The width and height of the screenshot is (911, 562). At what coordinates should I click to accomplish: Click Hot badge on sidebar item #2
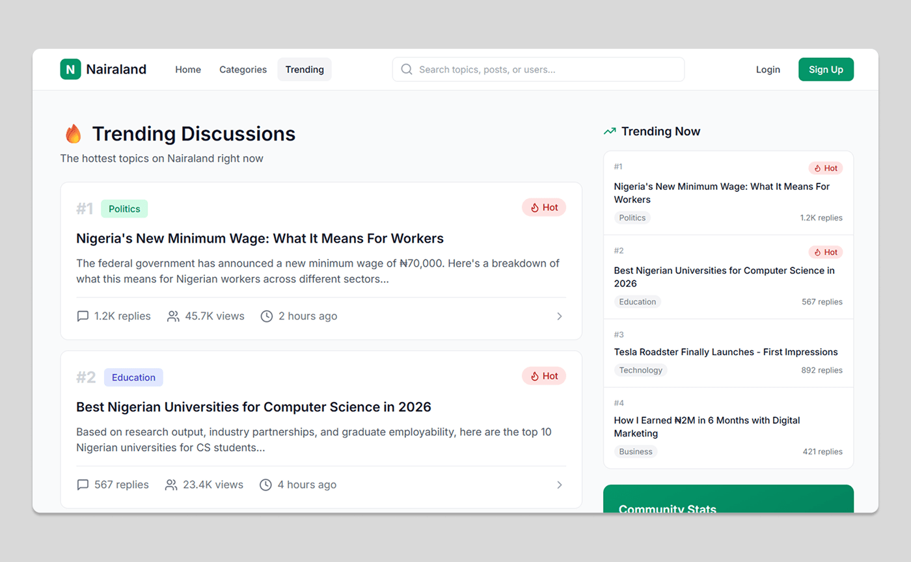pyautogui.click(x=826, y=252)
